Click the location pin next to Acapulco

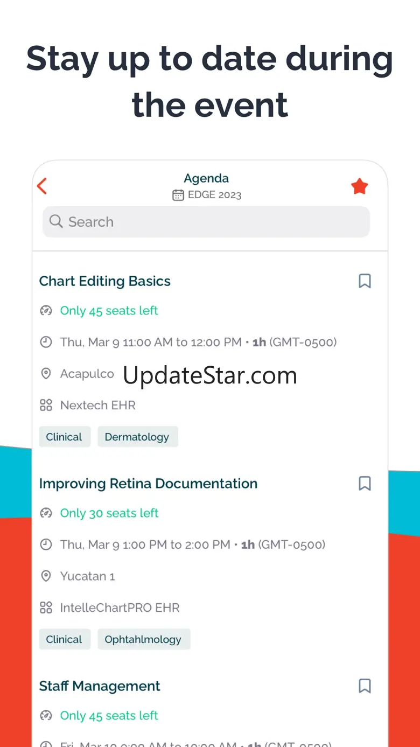[46, 373]
